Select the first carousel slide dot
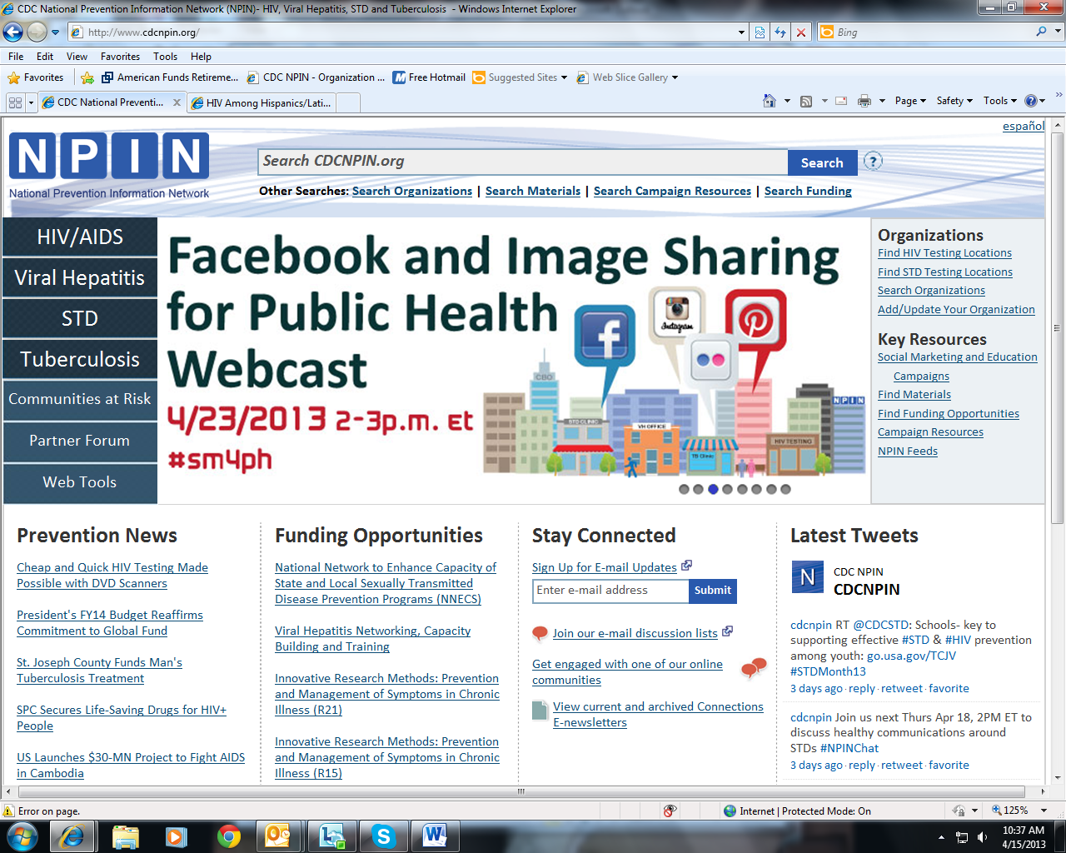Viewport: 1066px width, 853px height. 684,489
